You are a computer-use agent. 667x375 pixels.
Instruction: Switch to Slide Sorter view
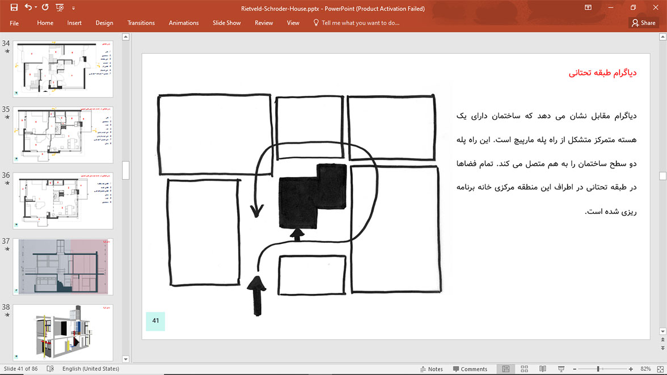pyautogui.click(x=524, y=369)
